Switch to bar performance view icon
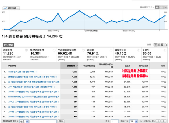The image size is (169, 123). point(162,45)
